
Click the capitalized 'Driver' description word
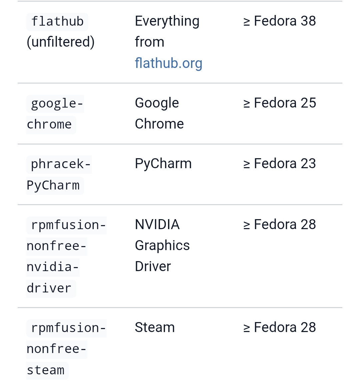click(x=153, y=267)
